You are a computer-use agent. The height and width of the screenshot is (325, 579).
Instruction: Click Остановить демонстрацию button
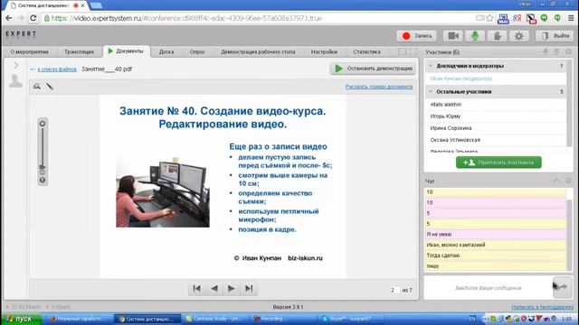click(373, 69)
